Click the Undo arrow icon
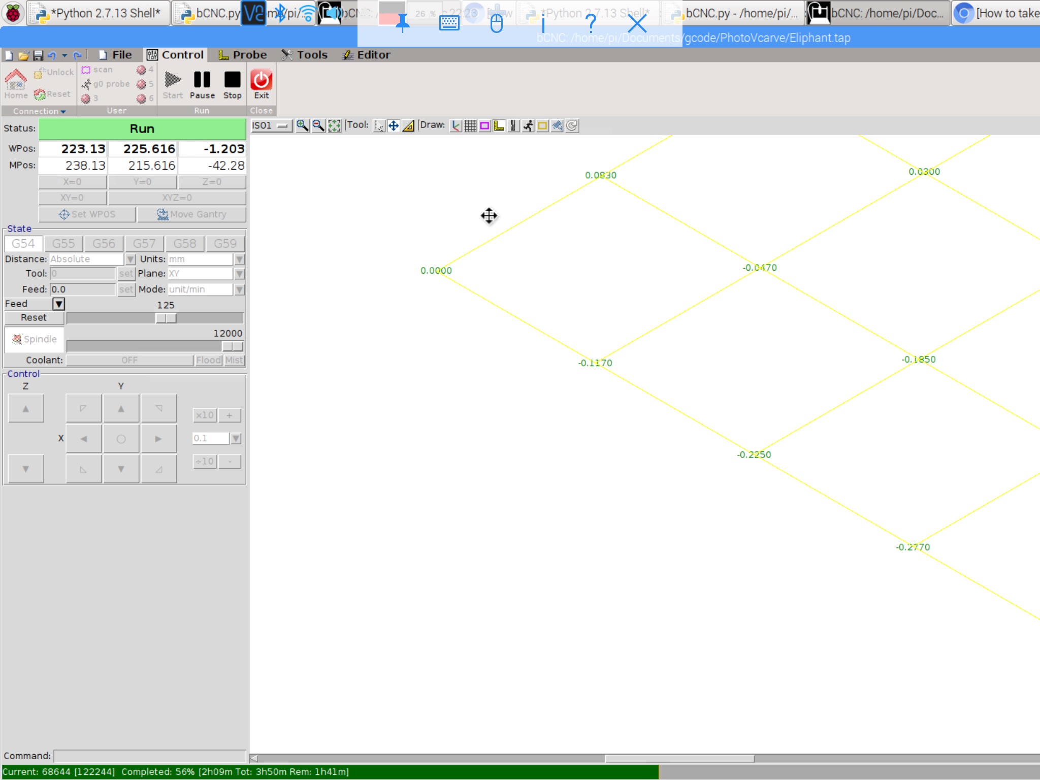Screen dimensions: 1040x780 click(52, 55)
